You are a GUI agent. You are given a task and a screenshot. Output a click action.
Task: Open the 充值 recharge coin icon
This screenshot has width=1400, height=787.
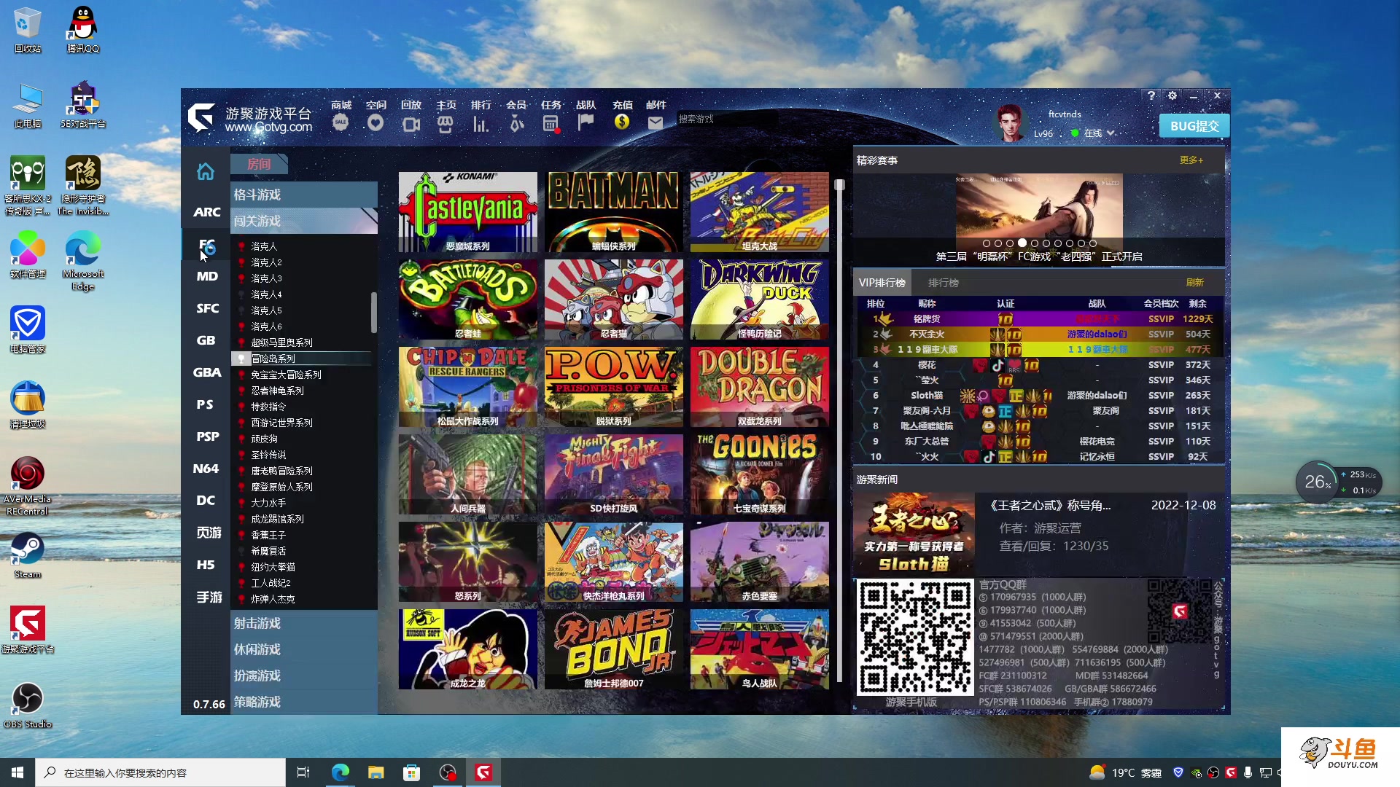(622, 122)
